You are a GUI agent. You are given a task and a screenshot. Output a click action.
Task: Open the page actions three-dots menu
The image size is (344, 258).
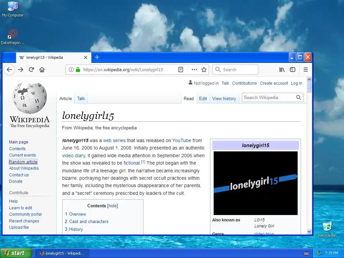click(194, 70)
